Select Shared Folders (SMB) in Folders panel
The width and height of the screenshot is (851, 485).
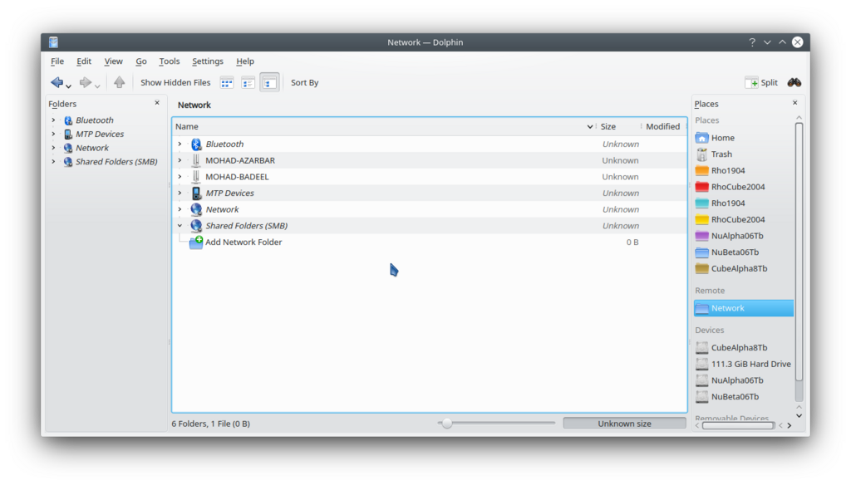click(116, 162)
